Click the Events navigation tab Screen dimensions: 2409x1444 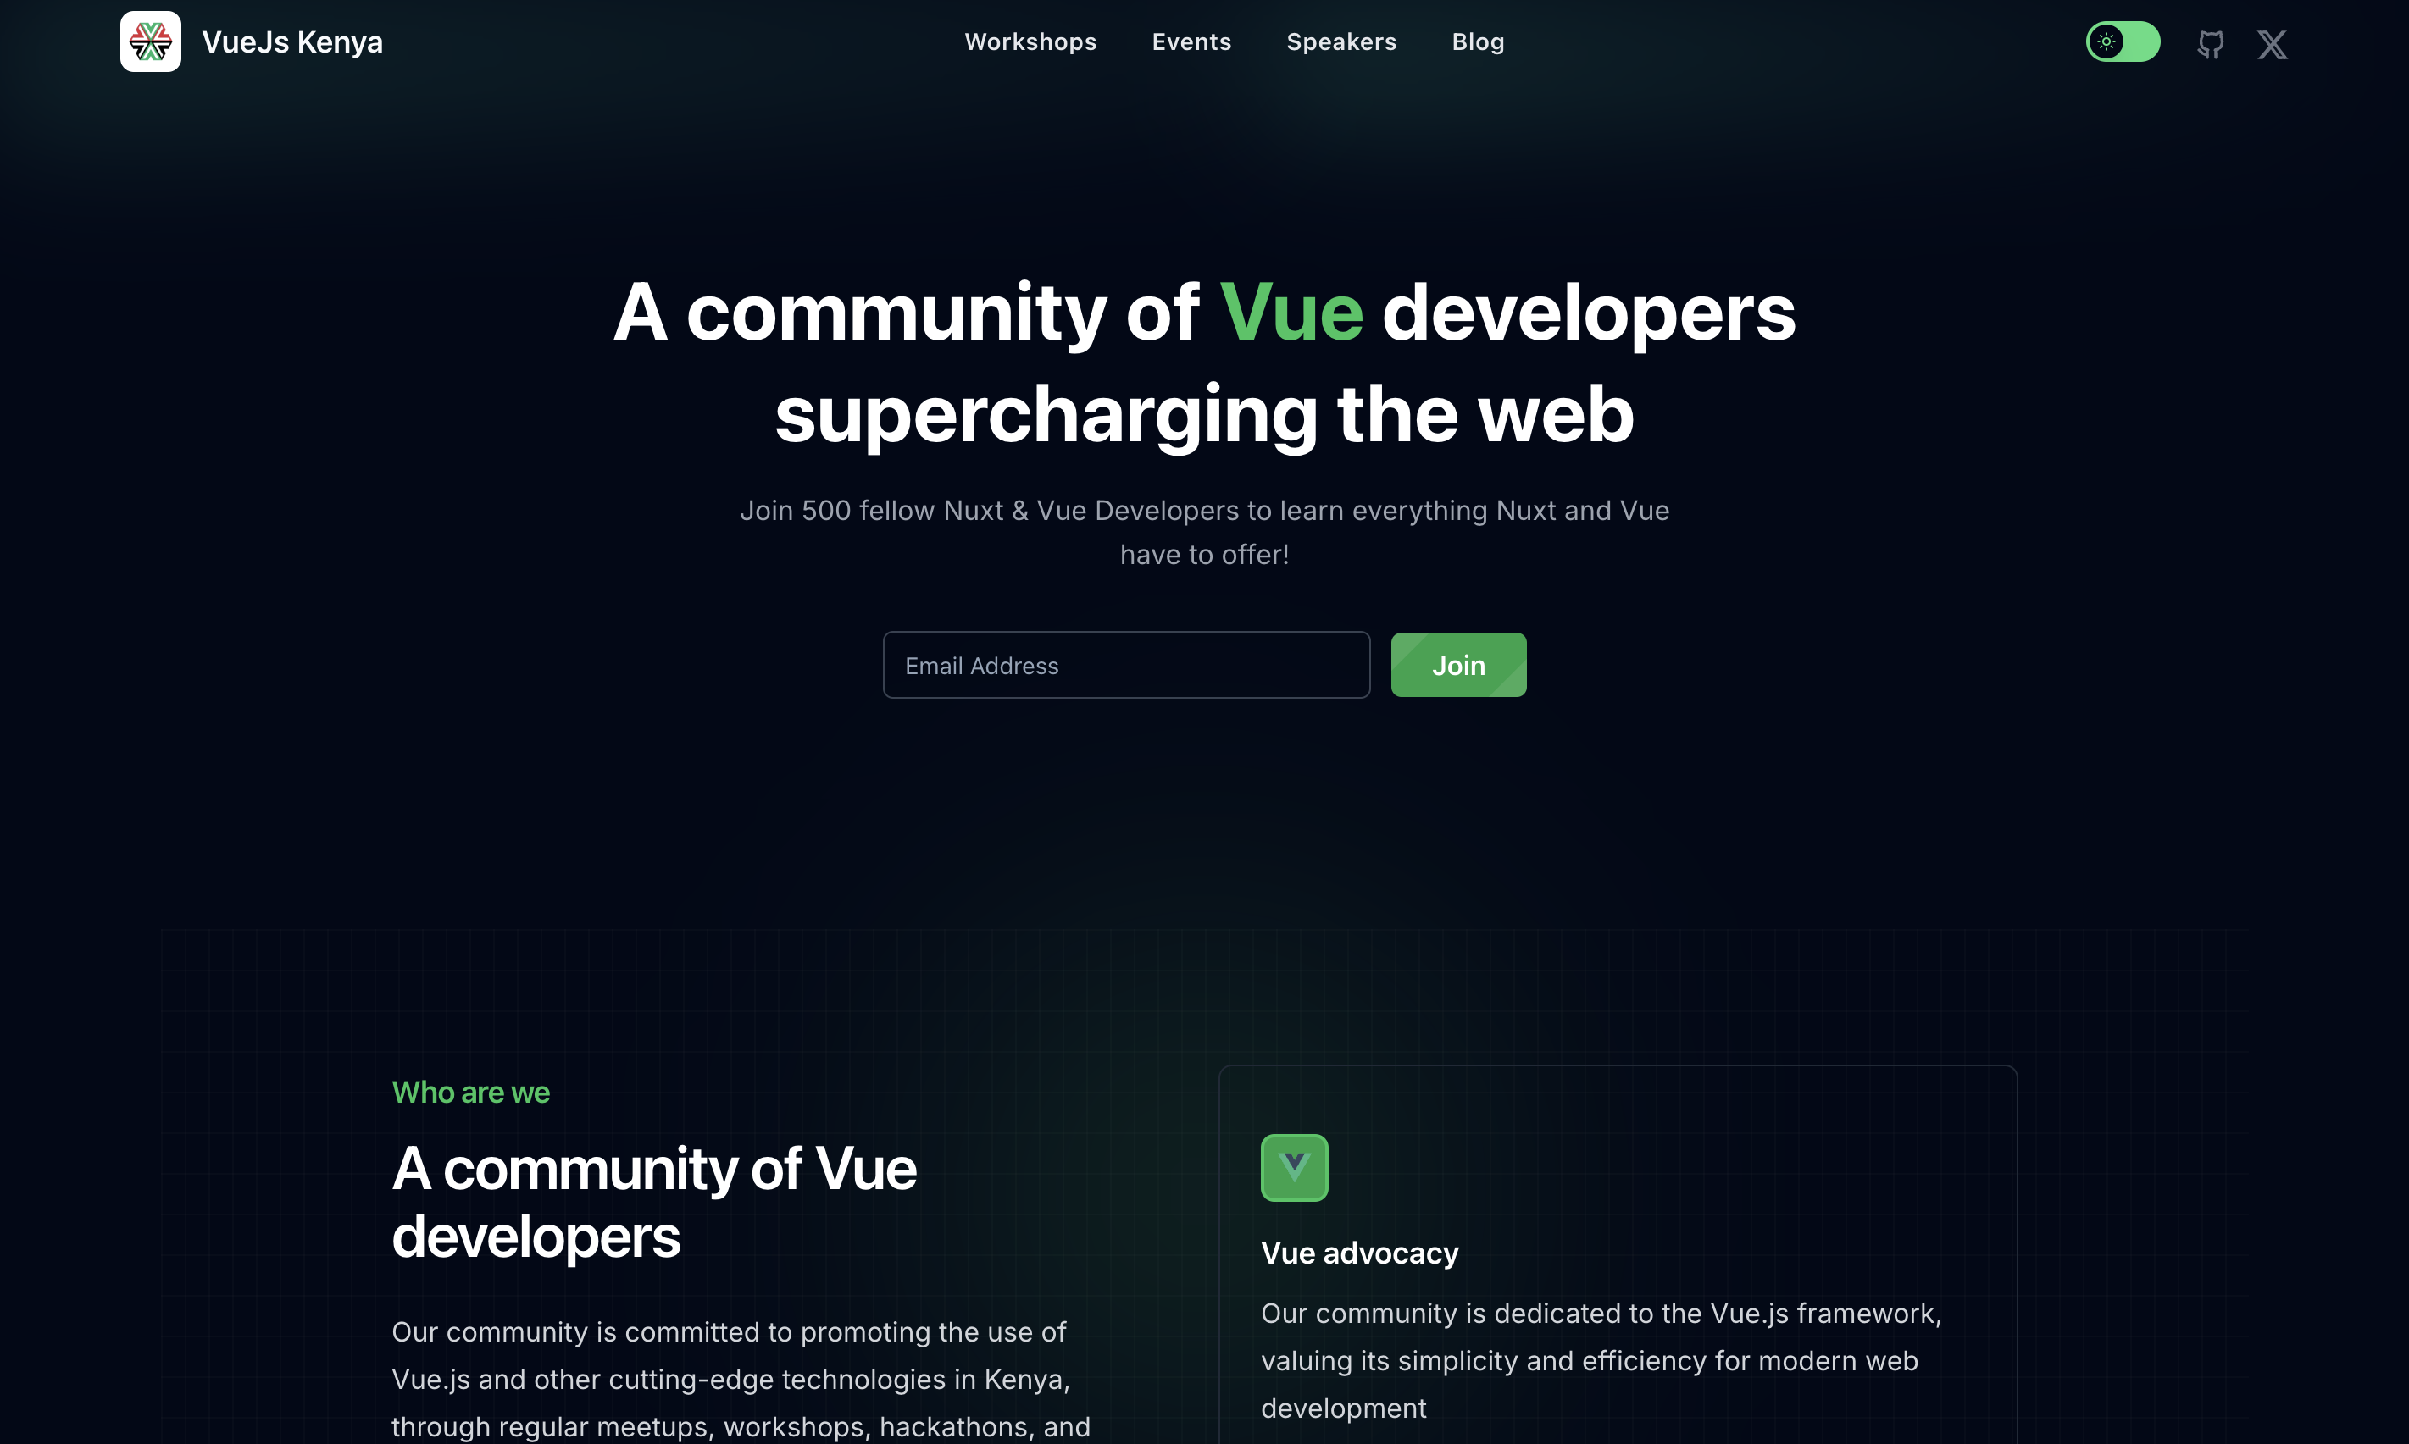pyautogui.click(x=1191, y=41)
